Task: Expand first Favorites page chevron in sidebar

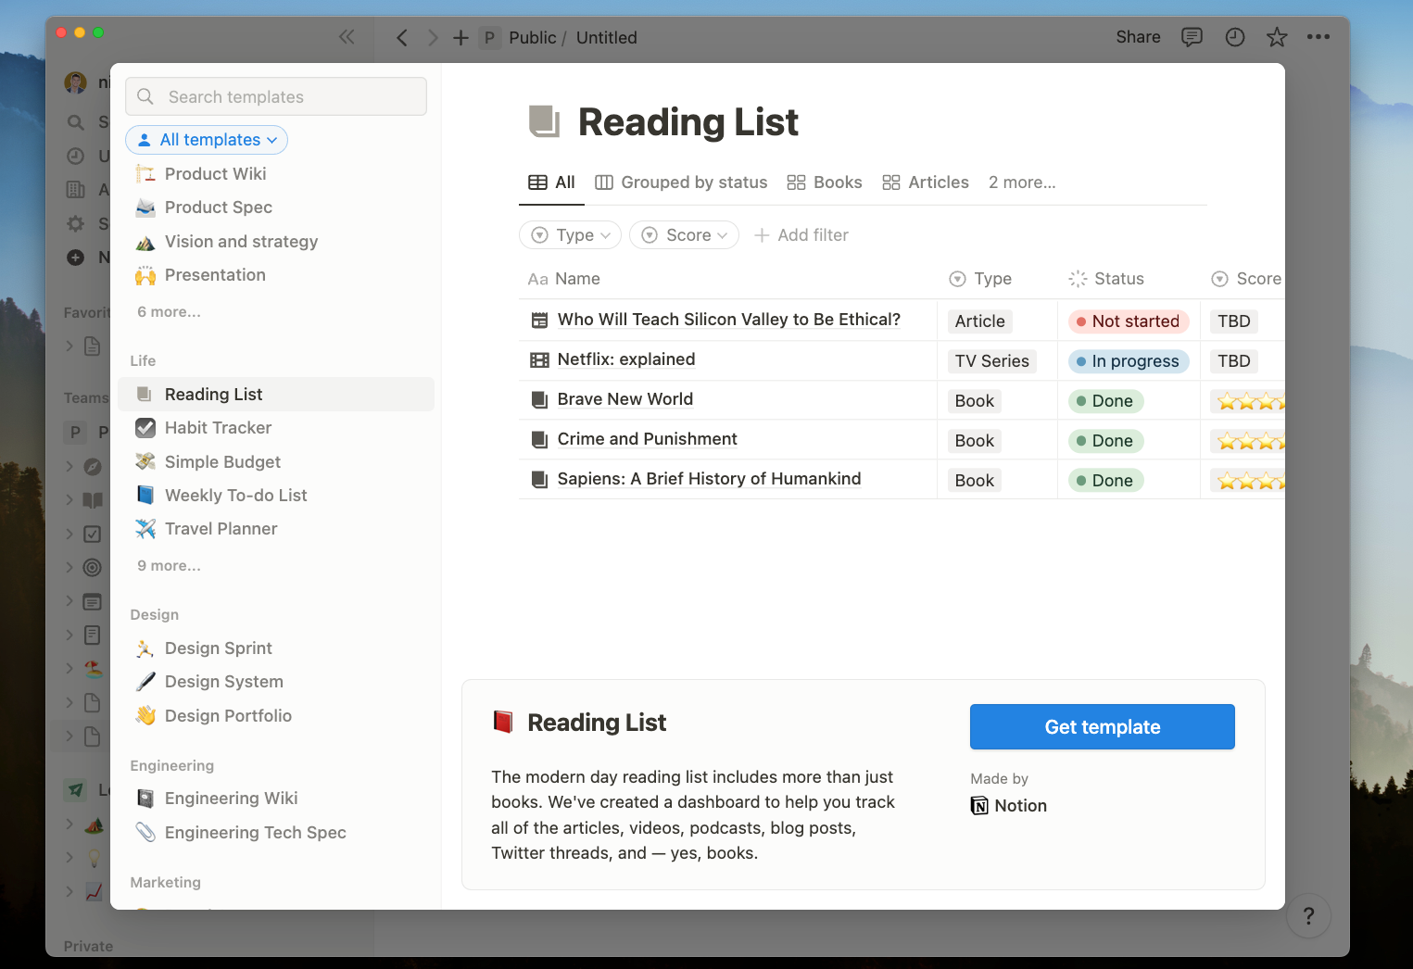Action: [69, 346]
